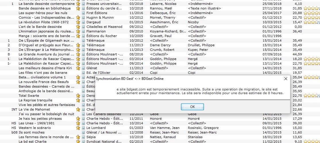Close the Synchronisation BD Gest' dialog

(x=286, y=79)
